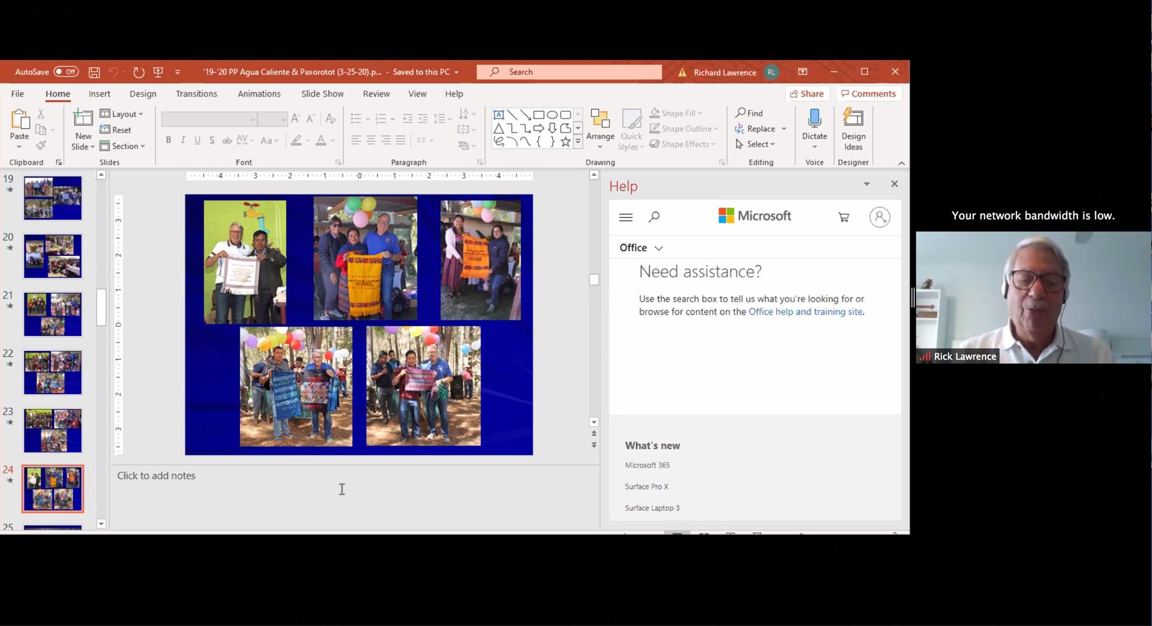Screen dimensions: 1152x626
Task: Click the Paste clipboard icon
Action: coord(20,120)
